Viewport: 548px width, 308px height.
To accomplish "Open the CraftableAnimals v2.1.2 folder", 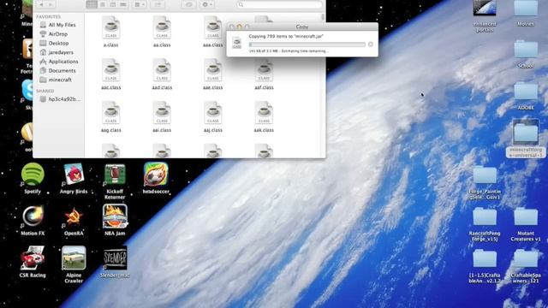I will (x=485, y=258).
